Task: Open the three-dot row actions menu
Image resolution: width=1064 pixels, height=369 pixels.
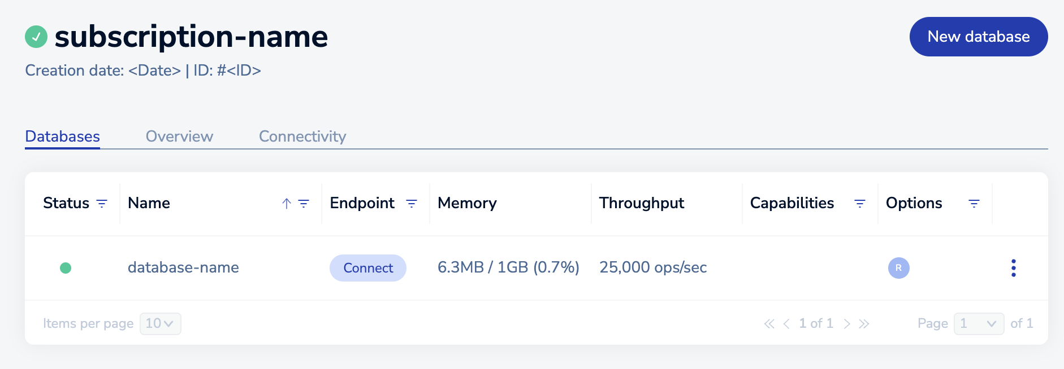Action: click(1014, 268)
